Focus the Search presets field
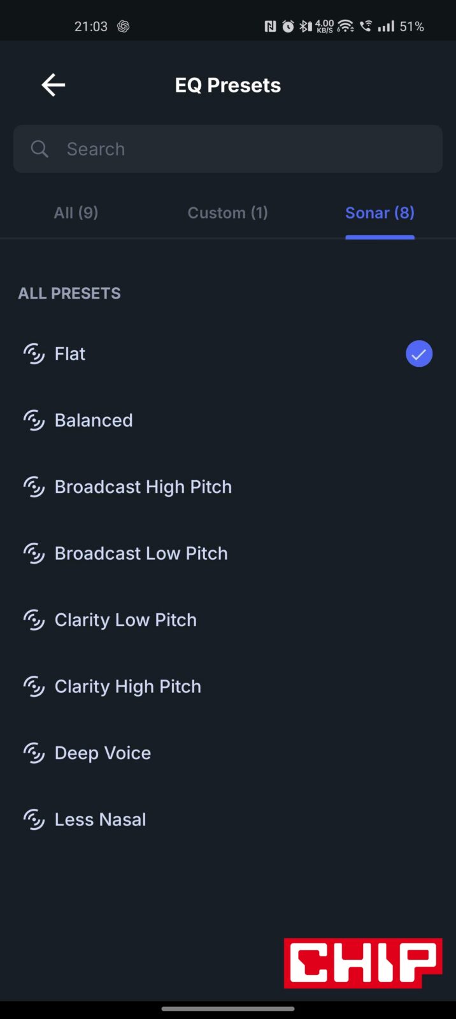The image size is (456, 1019). (x=242, y=149)
